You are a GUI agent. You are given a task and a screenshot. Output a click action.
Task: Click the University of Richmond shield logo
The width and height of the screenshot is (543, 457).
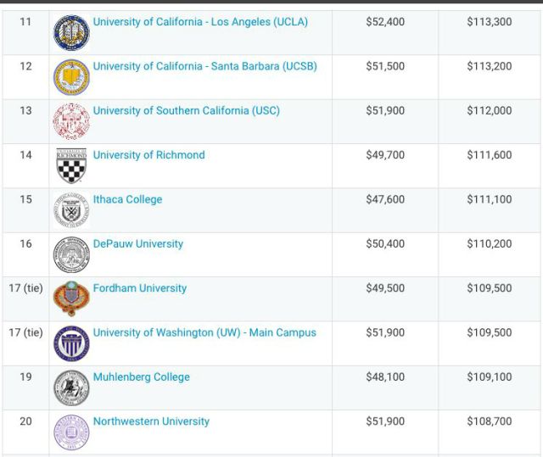[71, 165]
